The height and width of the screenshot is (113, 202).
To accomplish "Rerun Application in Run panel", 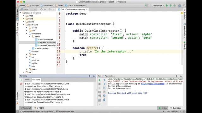I will pos(99,80).
